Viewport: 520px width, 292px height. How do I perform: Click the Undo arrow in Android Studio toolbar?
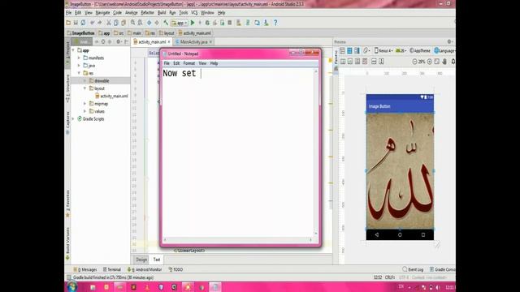pos(92,23)
